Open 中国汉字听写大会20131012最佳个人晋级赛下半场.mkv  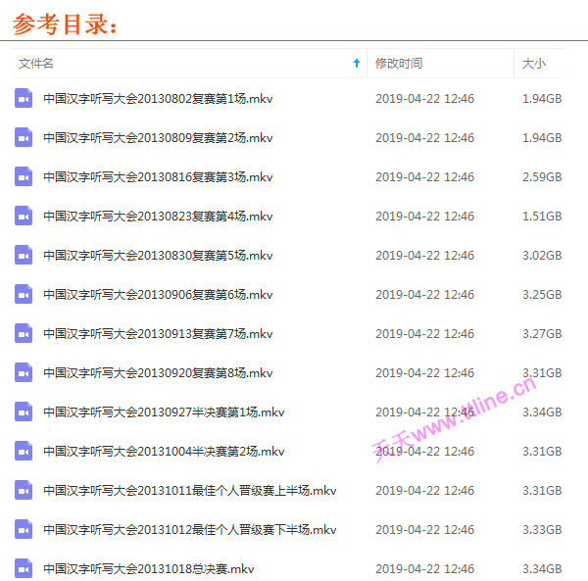click(189, 530)
